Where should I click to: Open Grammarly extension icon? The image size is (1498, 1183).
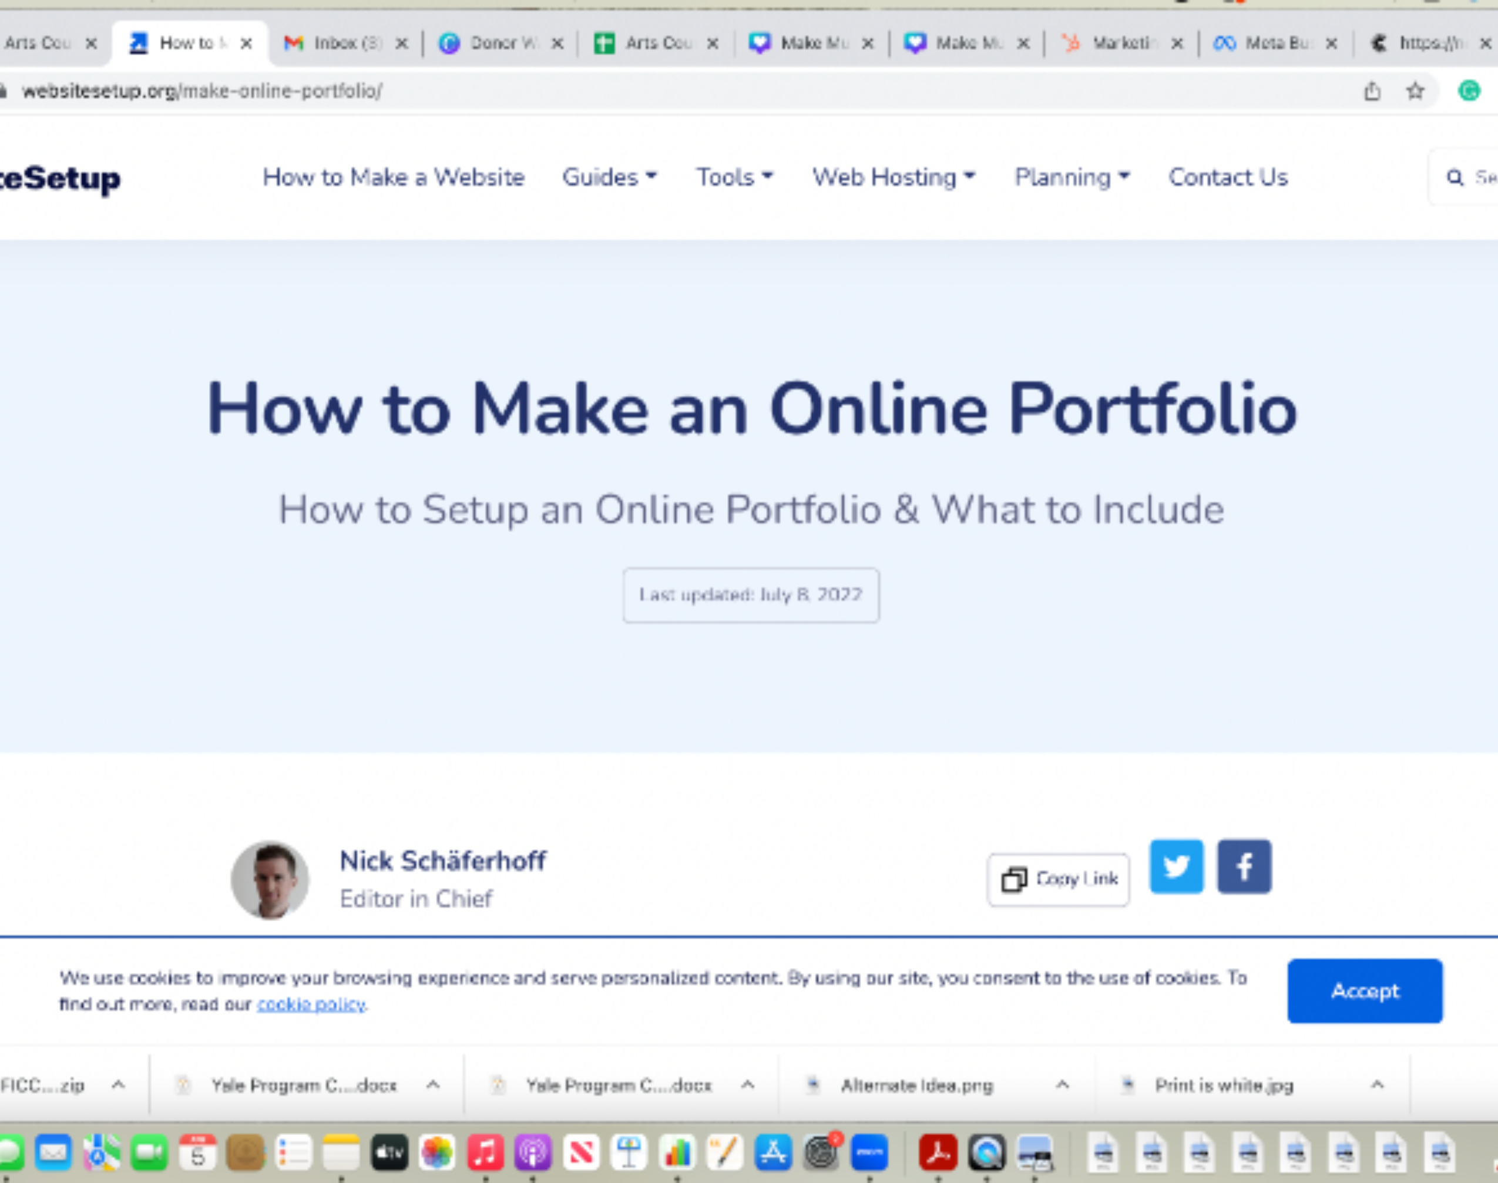point(1469,90)
